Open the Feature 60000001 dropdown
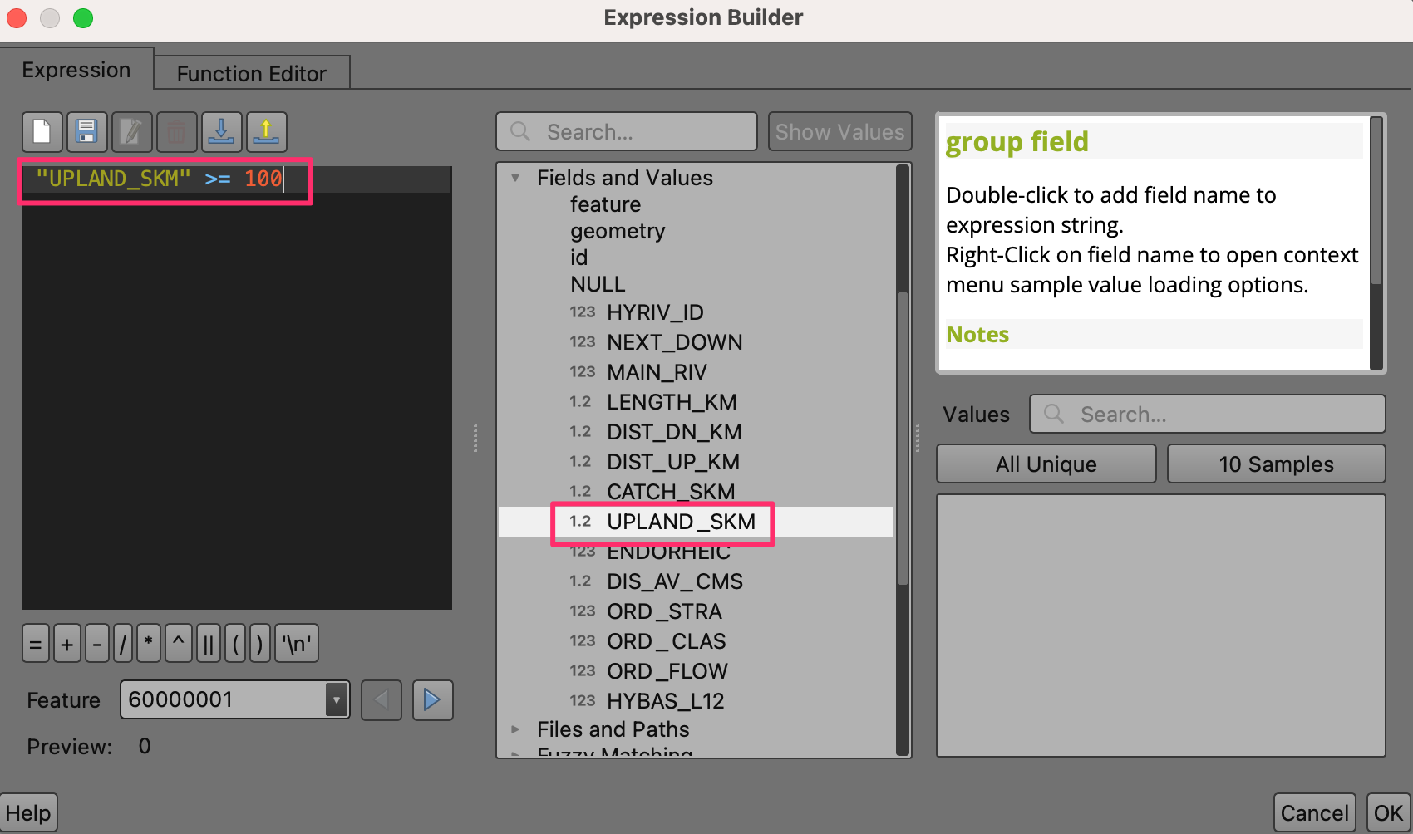This screenshot has height=834, width=1413. tap(336, 700)
